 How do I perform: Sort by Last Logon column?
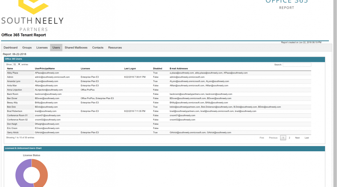pyautogui.click(x=130, y=69)
